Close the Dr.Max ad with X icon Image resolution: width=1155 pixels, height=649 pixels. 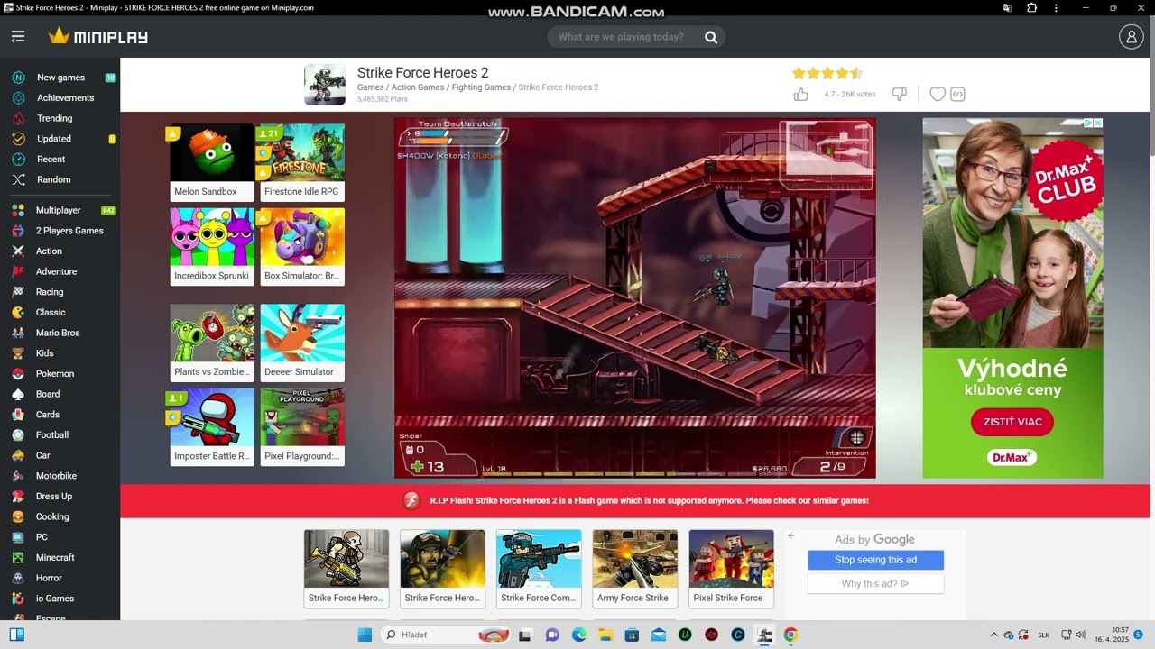(x=1098, y=123)
